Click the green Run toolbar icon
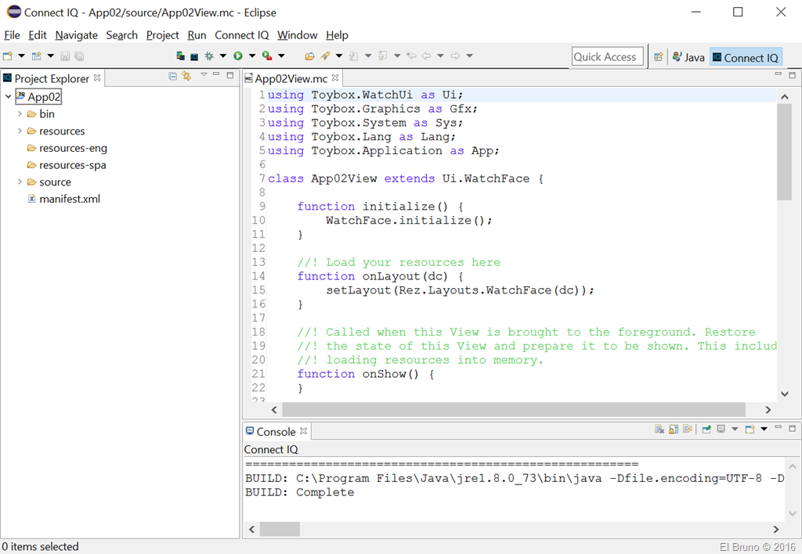 [237, 56]
